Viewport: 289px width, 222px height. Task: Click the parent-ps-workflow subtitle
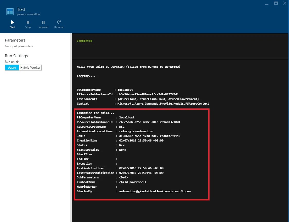coord(28,14)
